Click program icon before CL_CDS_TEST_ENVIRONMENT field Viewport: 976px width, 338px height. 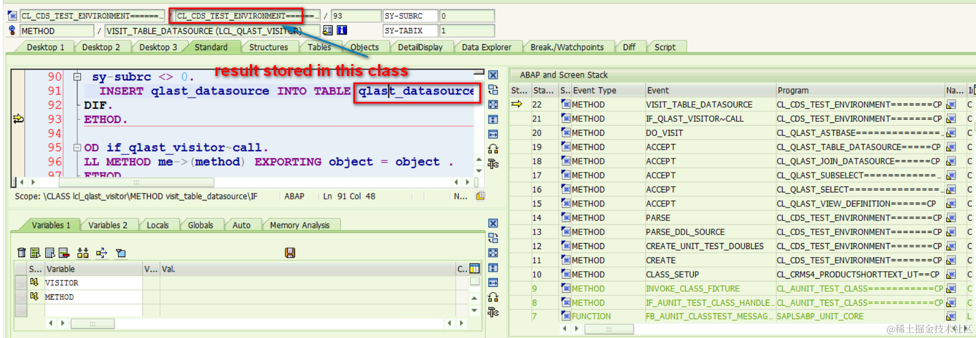(x=12, y=16)
